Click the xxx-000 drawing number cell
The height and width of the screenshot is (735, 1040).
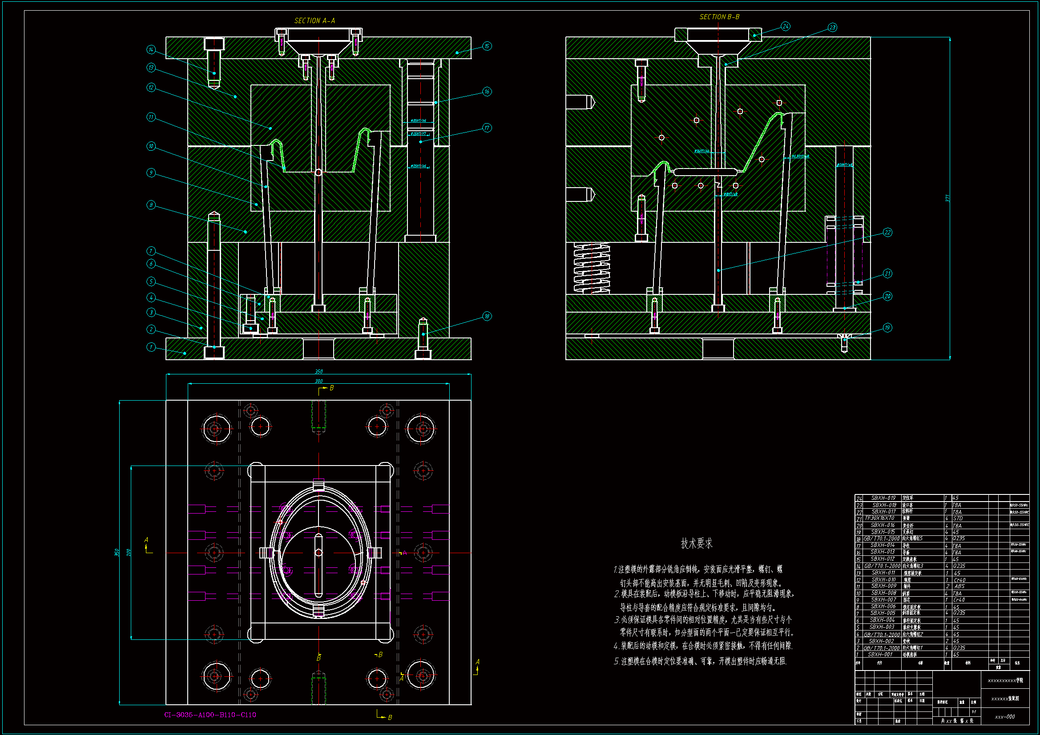(1004, 716)
